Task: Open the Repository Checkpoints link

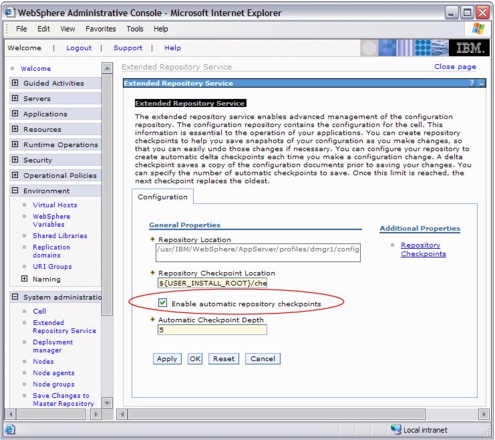Action: coord(424,249)
